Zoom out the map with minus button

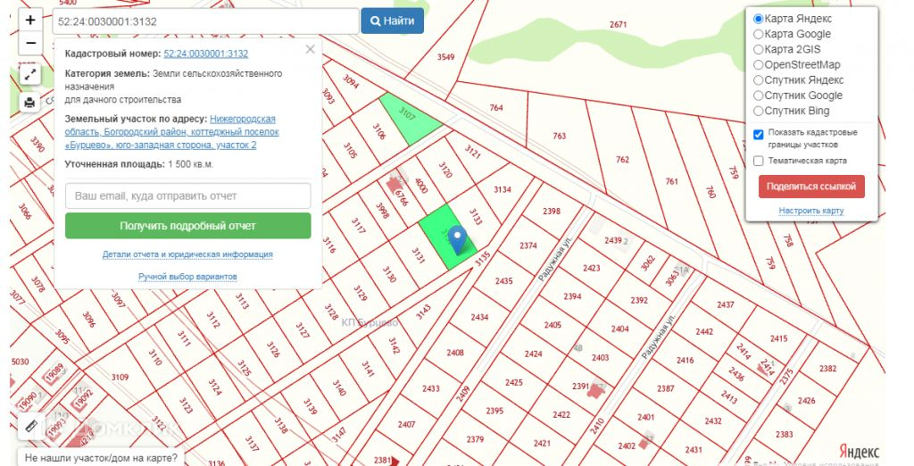[x=30, y=43]
